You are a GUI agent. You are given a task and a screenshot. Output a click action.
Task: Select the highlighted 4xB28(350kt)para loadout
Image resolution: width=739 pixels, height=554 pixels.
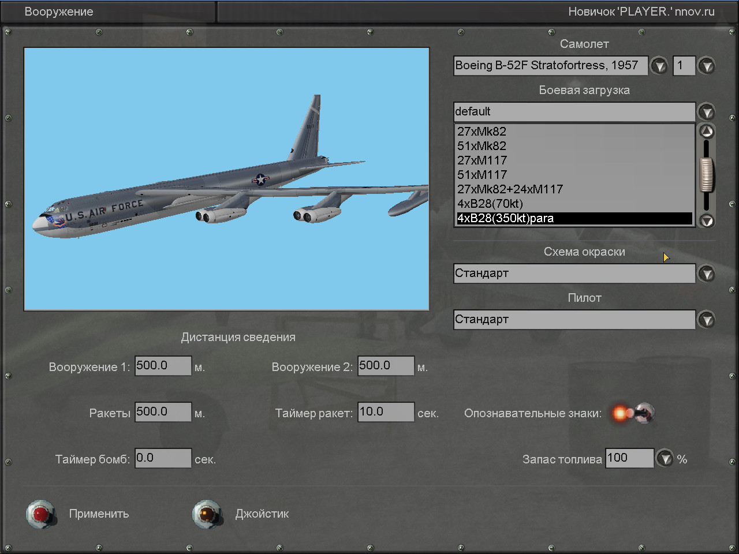tap(574, 218)
